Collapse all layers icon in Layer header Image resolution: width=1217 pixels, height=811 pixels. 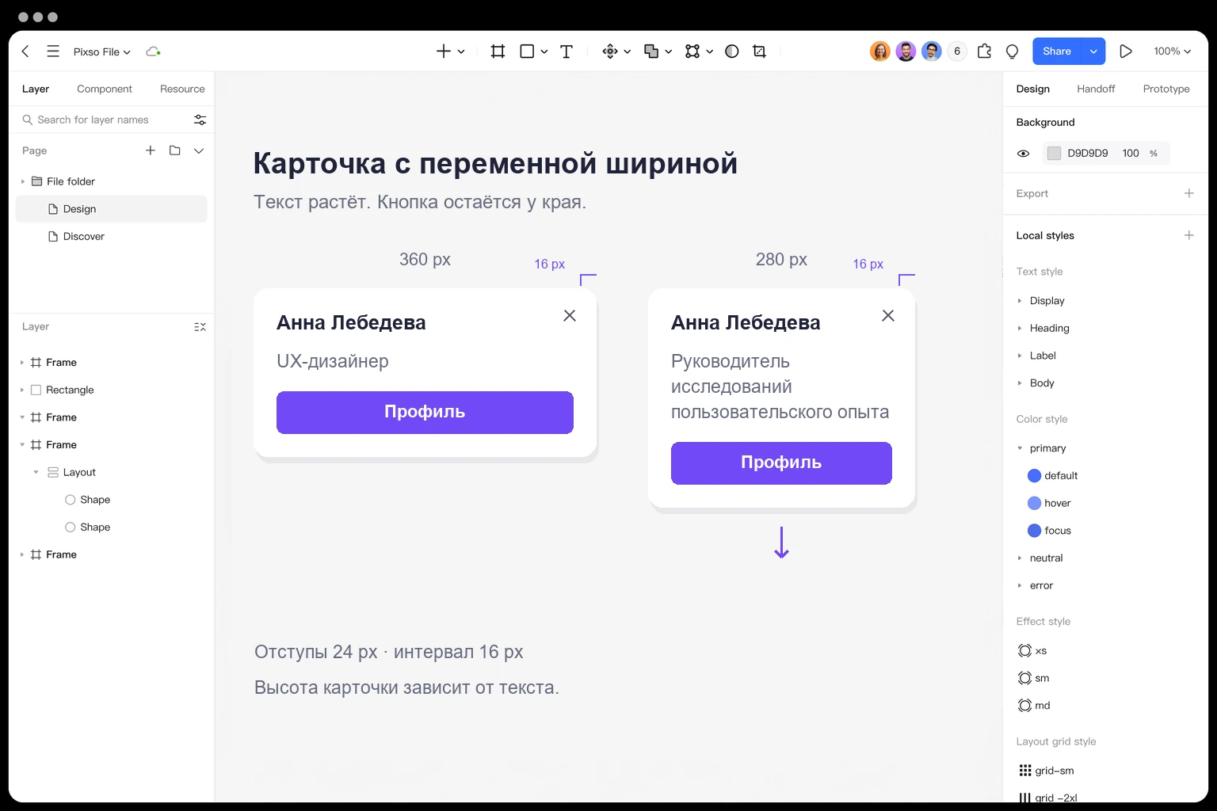pyautogui.click(x=200, y=327)
